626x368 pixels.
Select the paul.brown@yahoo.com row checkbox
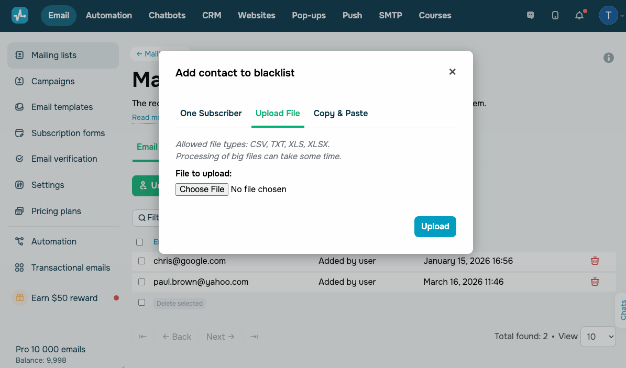[141, 282]
